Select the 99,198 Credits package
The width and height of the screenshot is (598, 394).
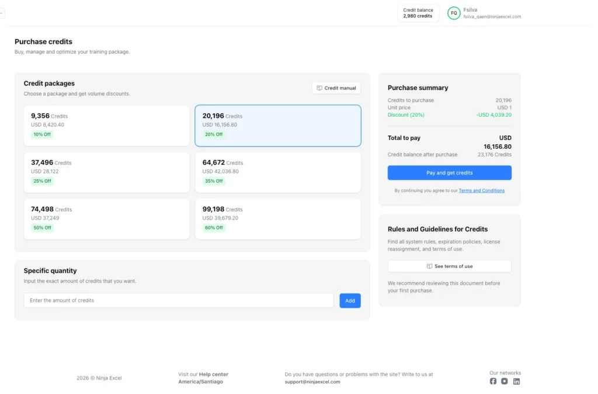pos(278,219)
